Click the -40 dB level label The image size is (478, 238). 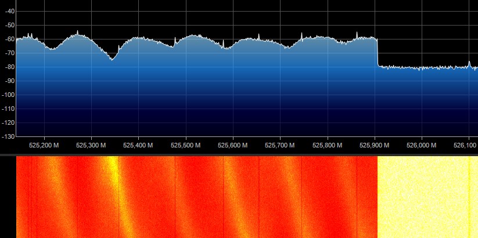(x=8, y=12)
